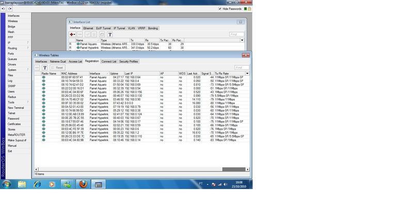Click the Find field in Wireless Tables
This screenshot has width=413, height=223.
pos(242,67)
